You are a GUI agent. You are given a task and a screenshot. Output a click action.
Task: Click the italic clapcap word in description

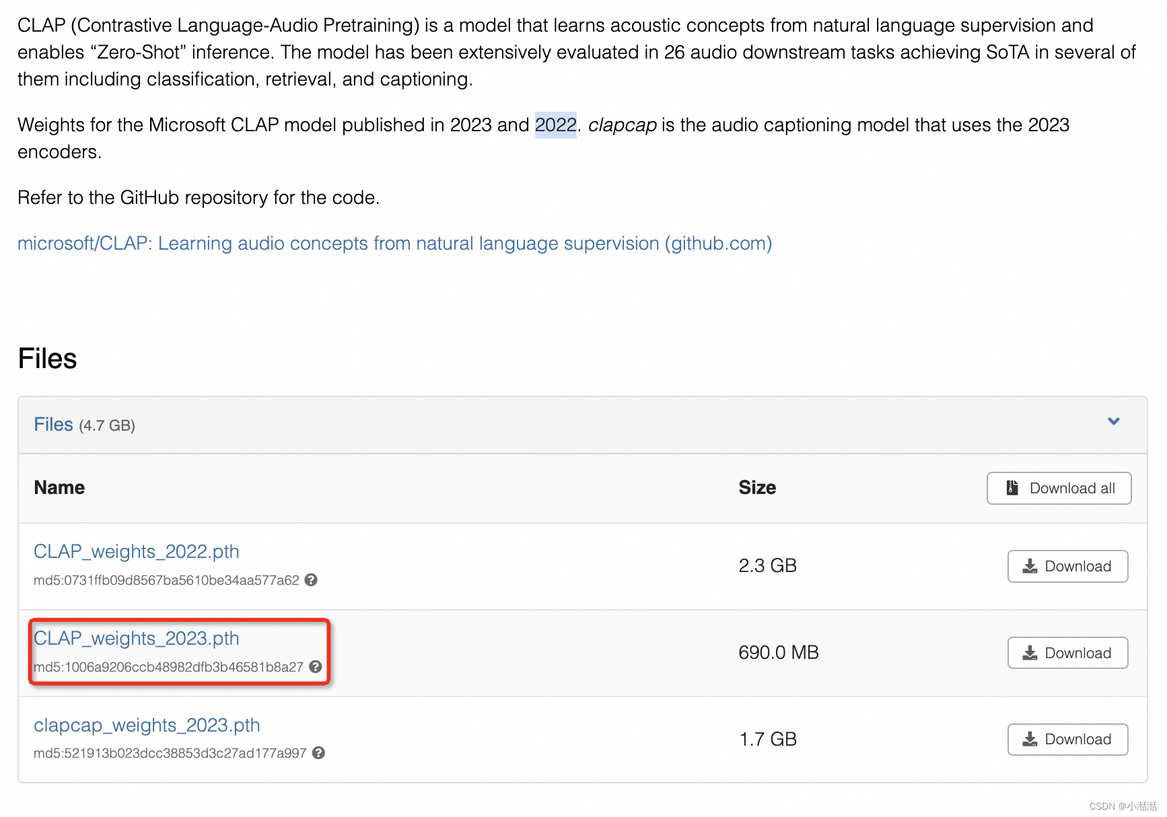(623, 125)
